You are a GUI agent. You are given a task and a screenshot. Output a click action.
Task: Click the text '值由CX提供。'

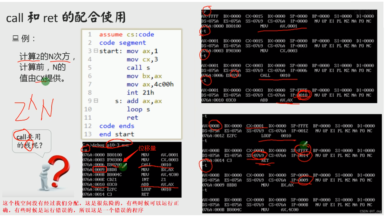coord(42,78)
